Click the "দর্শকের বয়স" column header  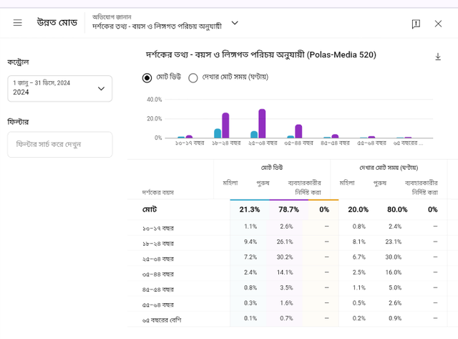pyautogui.click(x=158, y=192)
